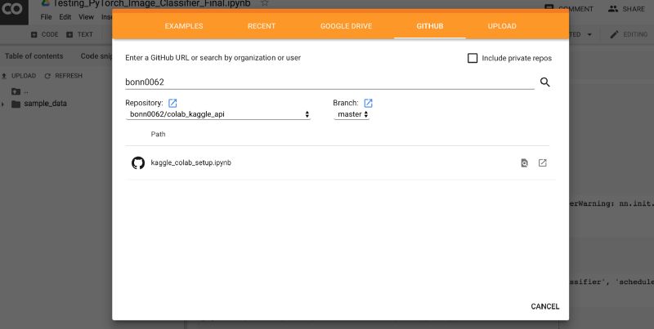
Task: Open the connection status dropdown arrow
Action: 589,34
